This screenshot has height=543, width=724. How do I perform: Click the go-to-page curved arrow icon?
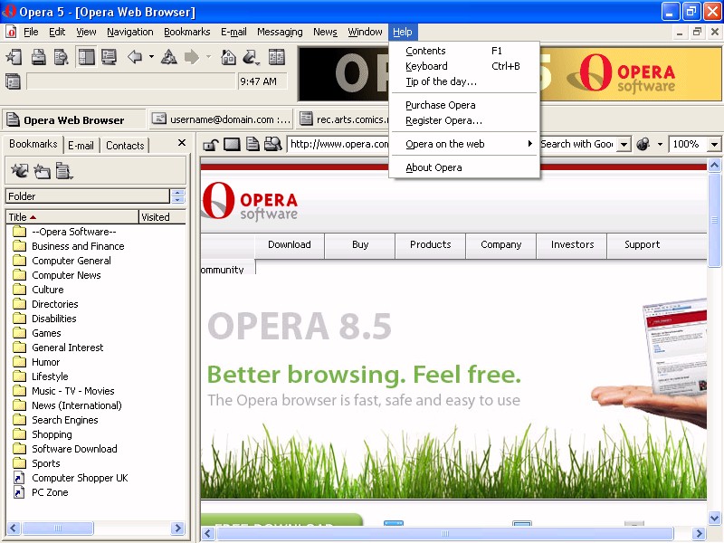pyautogui.click(x=251, y=57)
